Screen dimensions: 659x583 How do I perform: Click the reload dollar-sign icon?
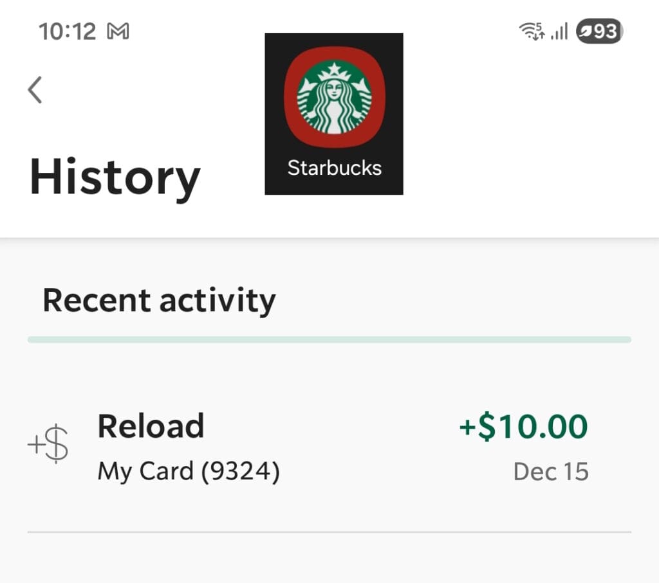click(x=48, y=442)
